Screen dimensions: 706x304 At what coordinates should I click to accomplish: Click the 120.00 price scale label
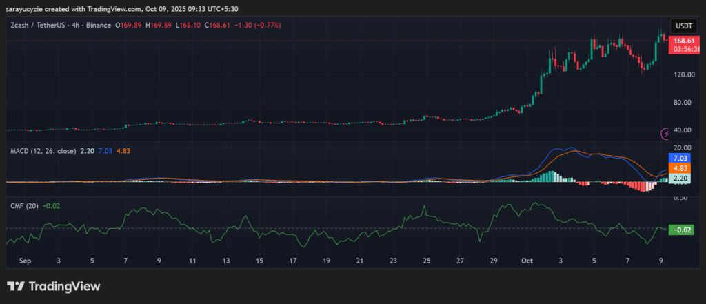pyautogui.click(x=684, y=74)
